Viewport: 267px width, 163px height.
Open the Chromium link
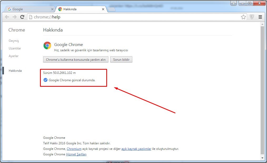point(74,149)
